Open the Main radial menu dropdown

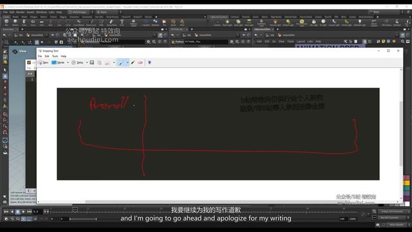click(x=108, y=12)
